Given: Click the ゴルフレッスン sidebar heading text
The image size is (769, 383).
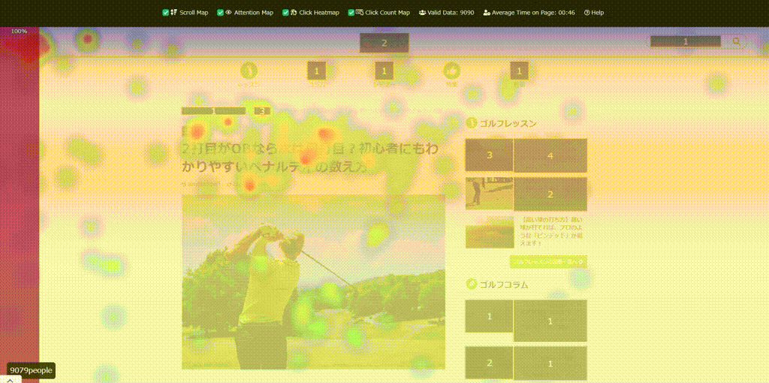Looking at the screenshot, I should point(508,123).
